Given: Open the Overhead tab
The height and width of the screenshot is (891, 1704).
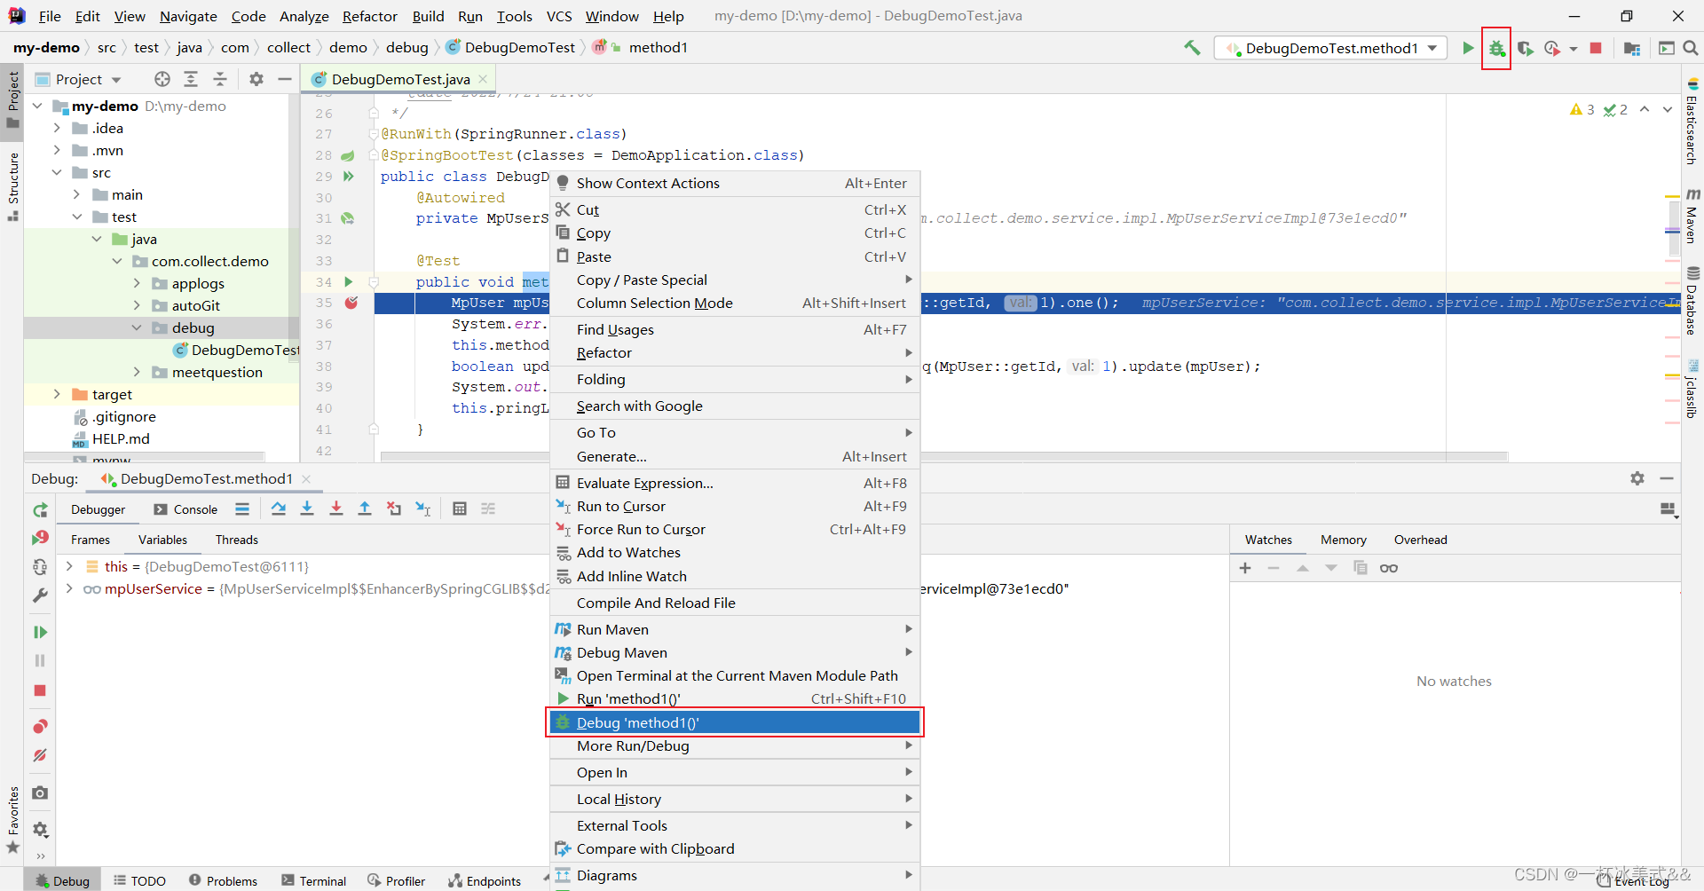Looking at the screenshot, I should [x=1420, y=540].
